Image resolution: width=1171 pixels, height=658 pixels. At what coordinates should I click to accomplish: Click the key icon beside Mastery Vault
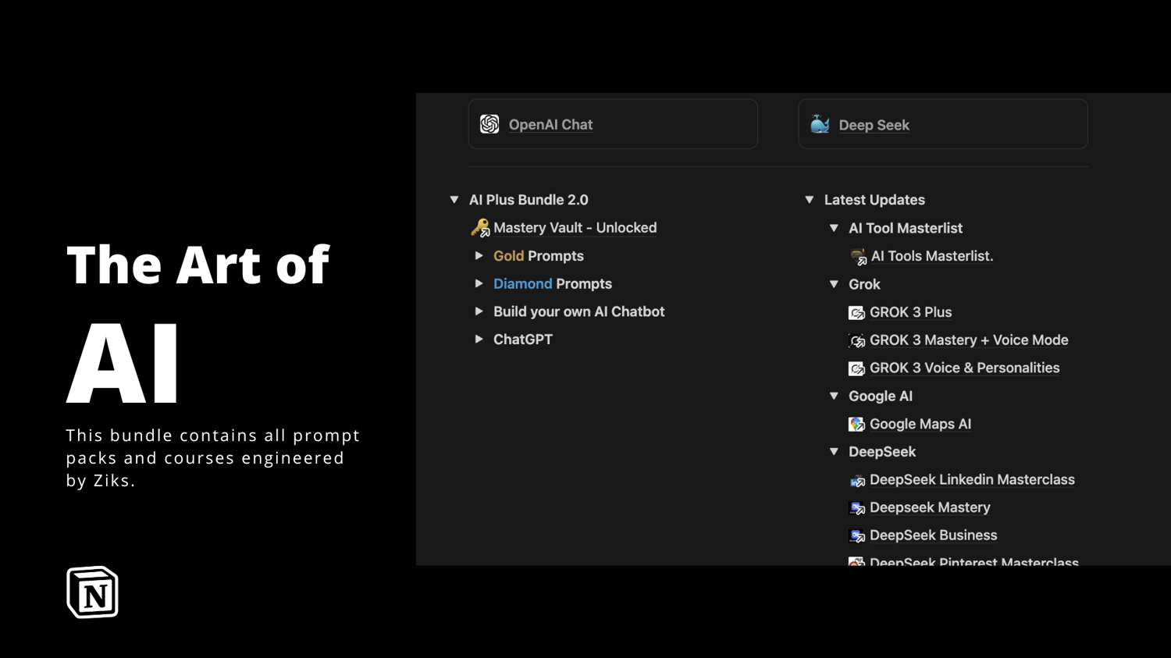[x=480, y=228]
